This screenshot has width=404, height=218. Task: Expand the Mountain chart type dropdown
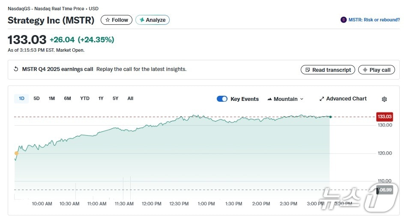(x=285, y=99)
